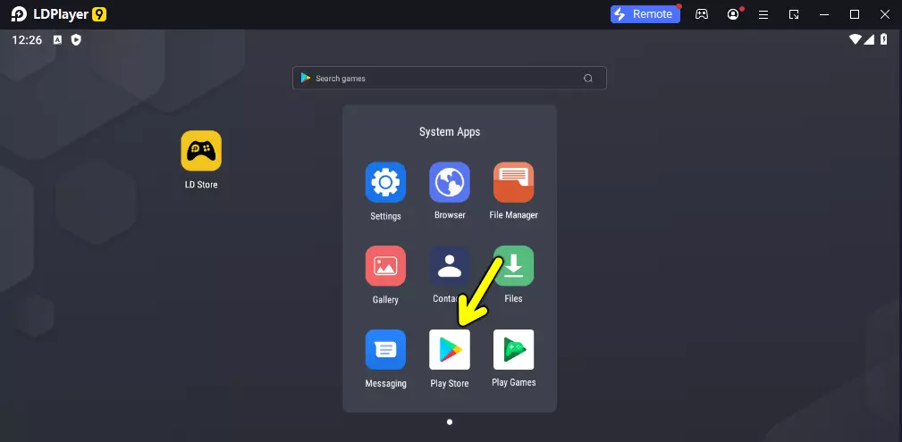Click the cellular signal icon

[x=869, y=39]
